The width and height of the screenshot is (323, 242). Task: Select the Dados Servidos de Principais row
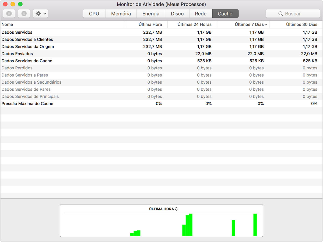point(161,97)
